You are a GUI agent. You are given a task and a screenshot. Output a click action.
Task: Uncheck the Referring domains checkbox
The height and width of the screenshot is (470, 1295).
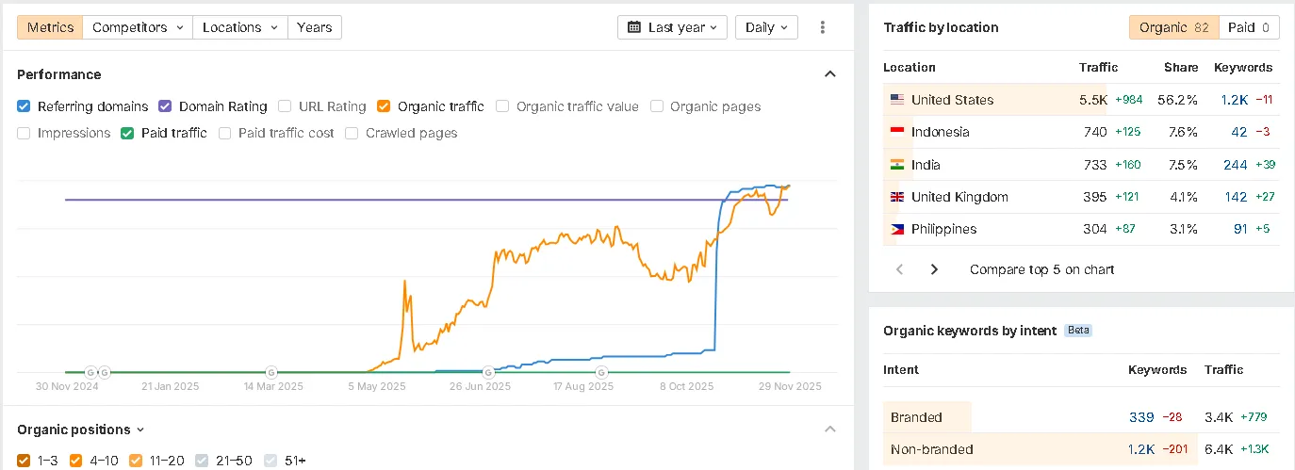[x=25, y=106]
